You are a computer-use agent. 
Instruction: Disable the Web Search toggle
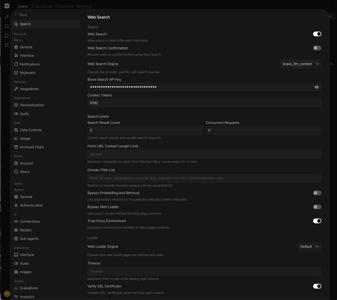click(317, 34)
